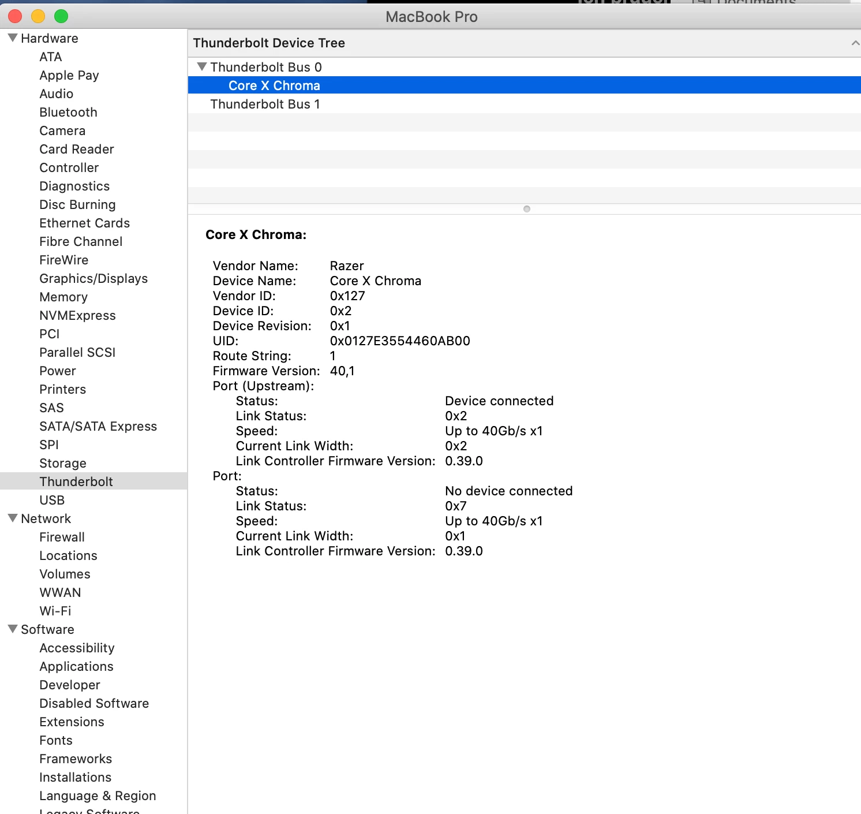Select Core X Chroma device row

pos(524,85)
